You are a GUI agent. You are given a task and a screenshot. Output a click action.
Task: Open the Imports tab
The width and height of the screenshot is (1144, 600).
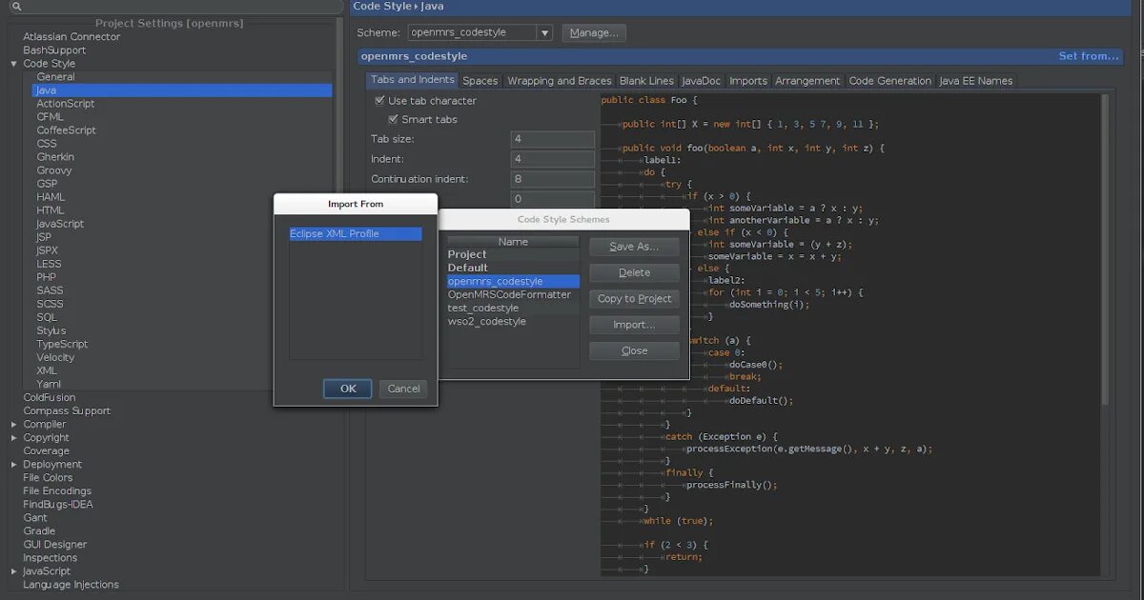tap(748, 81)
